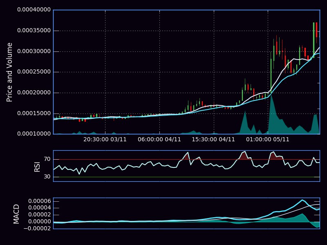Click the 01:00:00 05/11 time label
This screenshot has height=245, width=327.
coord(268,139)
